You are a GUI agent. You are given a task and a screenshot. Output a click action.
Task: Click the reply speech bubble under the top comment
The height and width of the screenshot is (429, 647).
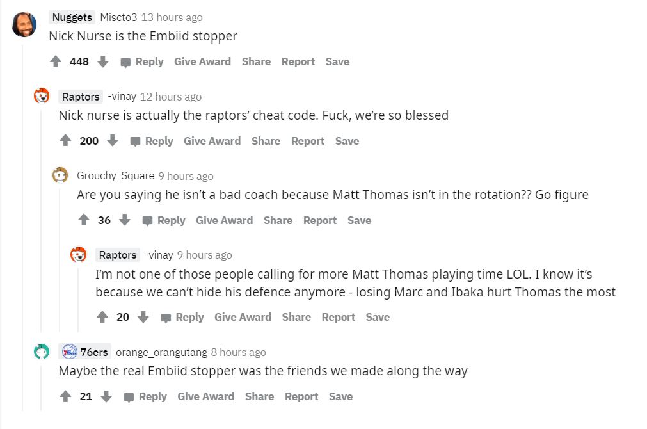124,61
